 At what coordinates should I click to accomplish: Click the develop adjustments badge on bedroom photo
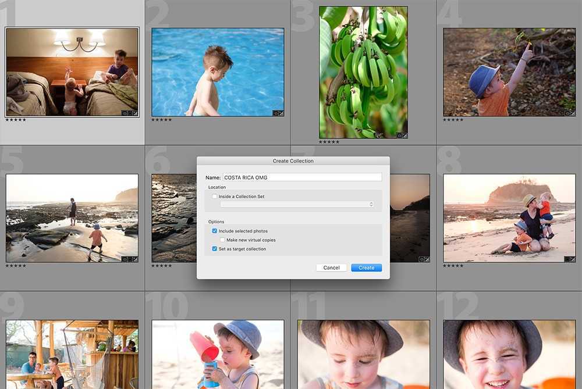tap(135, 113)
